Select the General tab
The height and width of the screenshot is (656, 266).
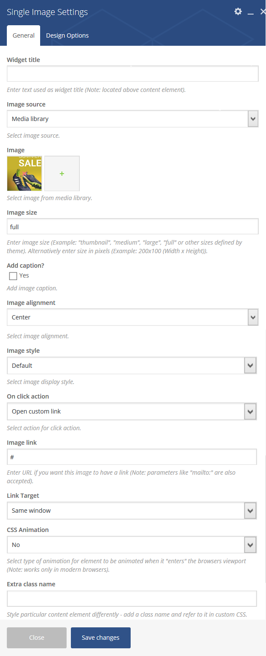[23, 35]
